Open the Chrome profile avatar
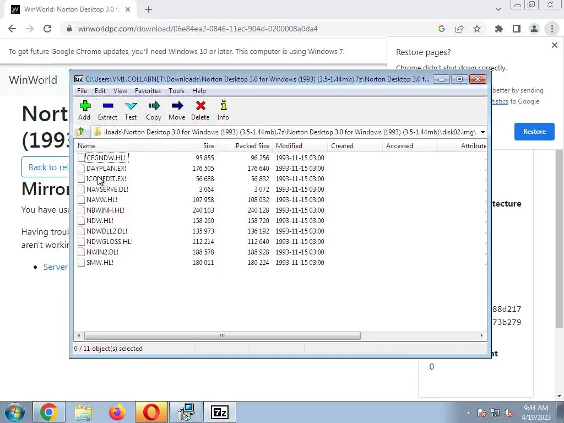The image size is (564, 423). coord(534,29)
